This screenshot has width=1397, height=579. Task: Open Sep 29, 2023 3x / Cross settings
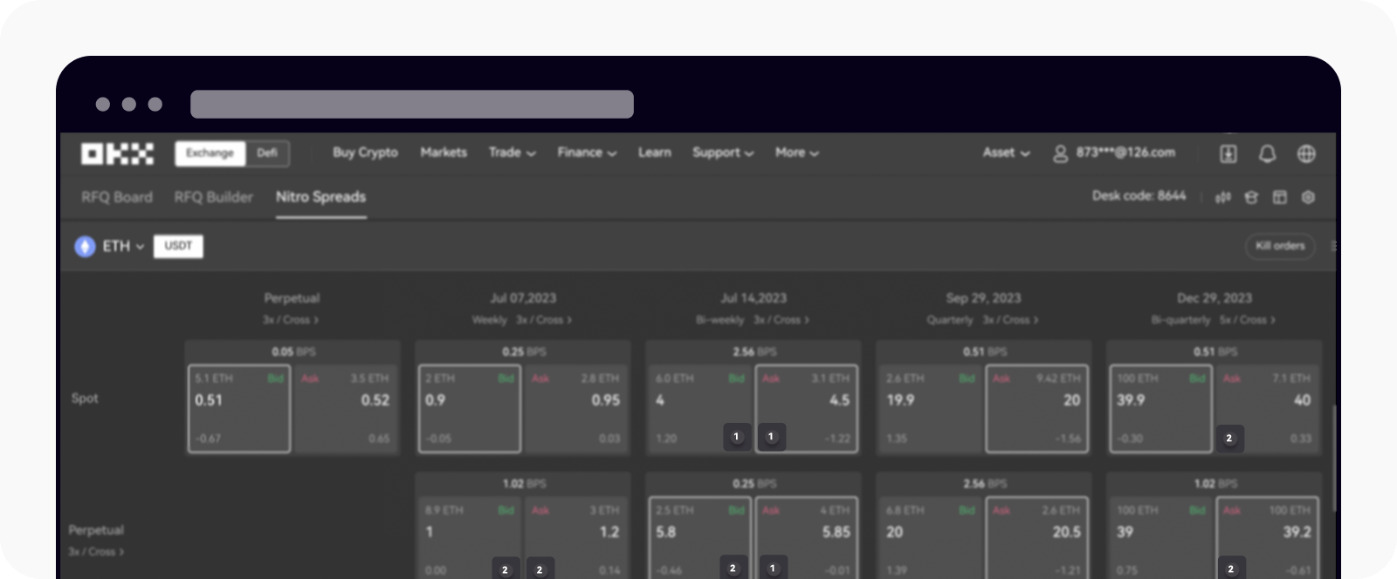[1010, 320]
